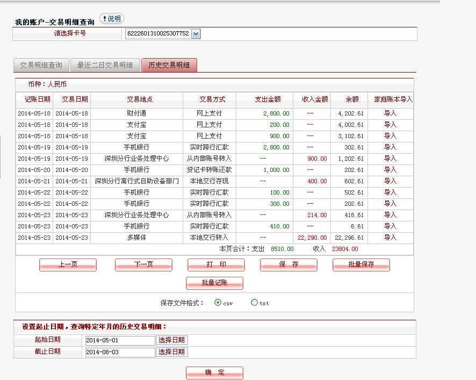Click the 交易地点 column header
The image size is (476, 380).
click(x=140, y=99)
